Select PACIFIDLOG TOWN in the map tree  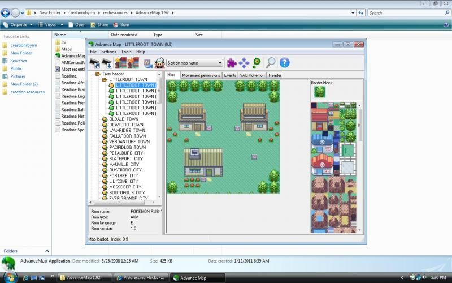tap(128, 147)
